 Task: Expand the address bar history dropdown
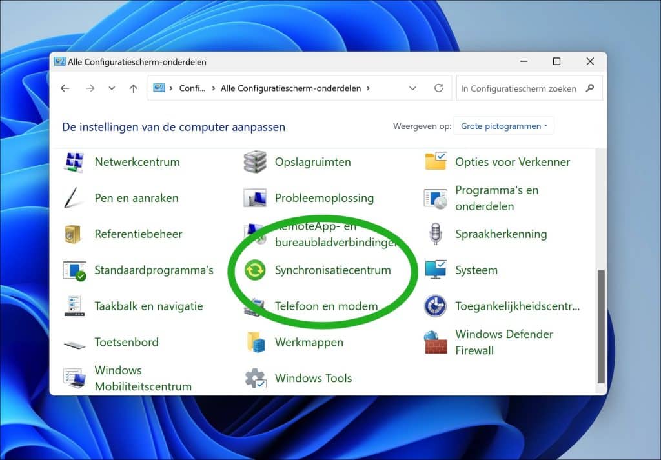coord(412,88)
